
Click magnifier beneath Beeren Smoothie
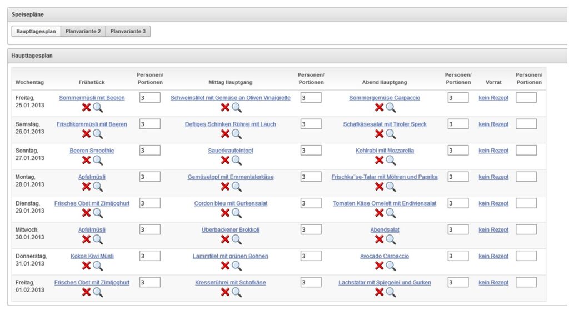coord(98,161)
